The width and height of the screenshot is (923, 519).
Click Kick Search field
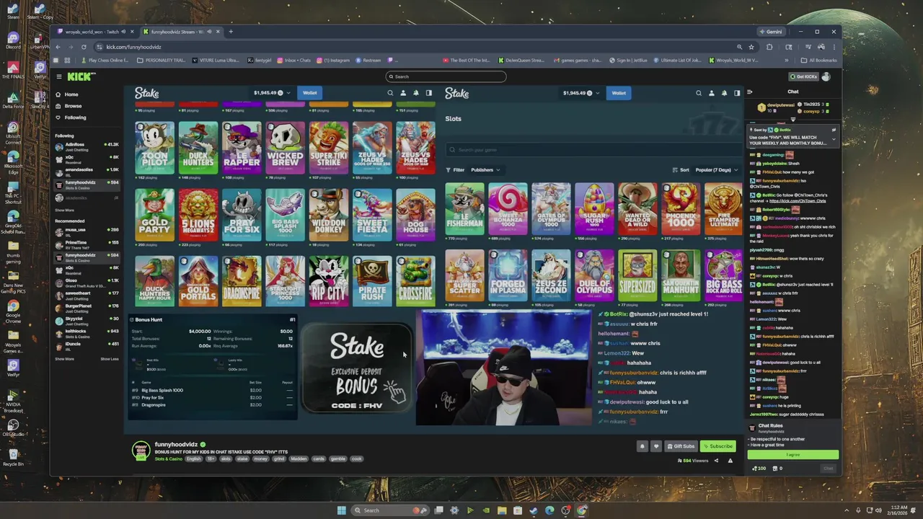[x=446, y=76]
